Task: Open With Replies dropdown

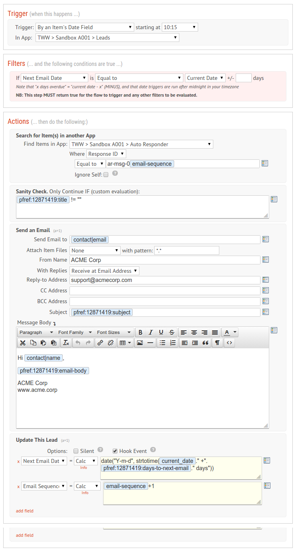Action: click(x=104, y=271)
